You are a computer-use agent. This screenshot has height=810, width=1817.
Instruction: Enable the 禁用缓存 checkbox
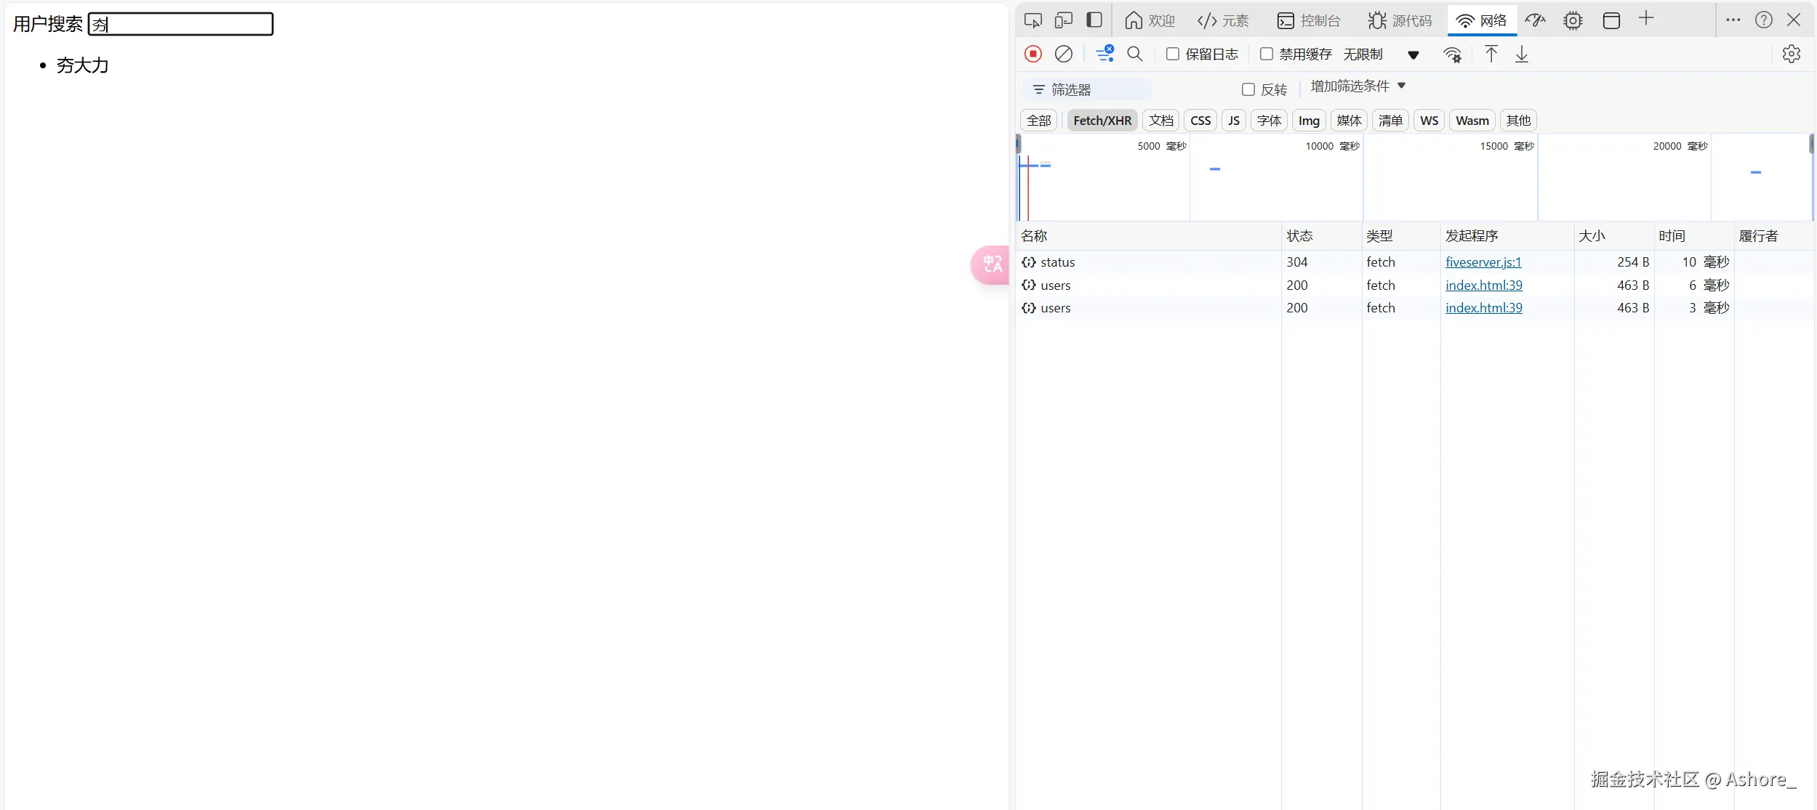point(1266,54)
